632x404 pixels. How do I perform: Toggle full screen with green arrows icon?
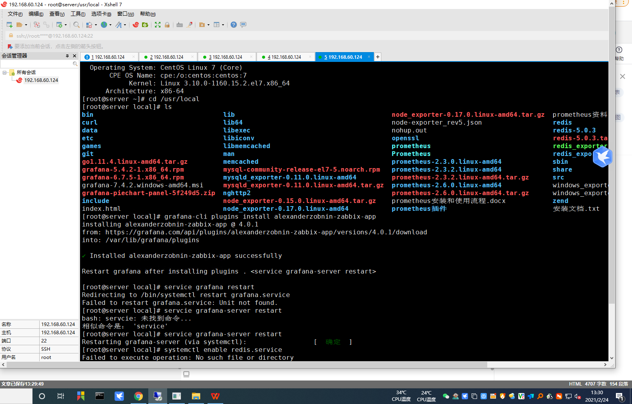[158, 25]
